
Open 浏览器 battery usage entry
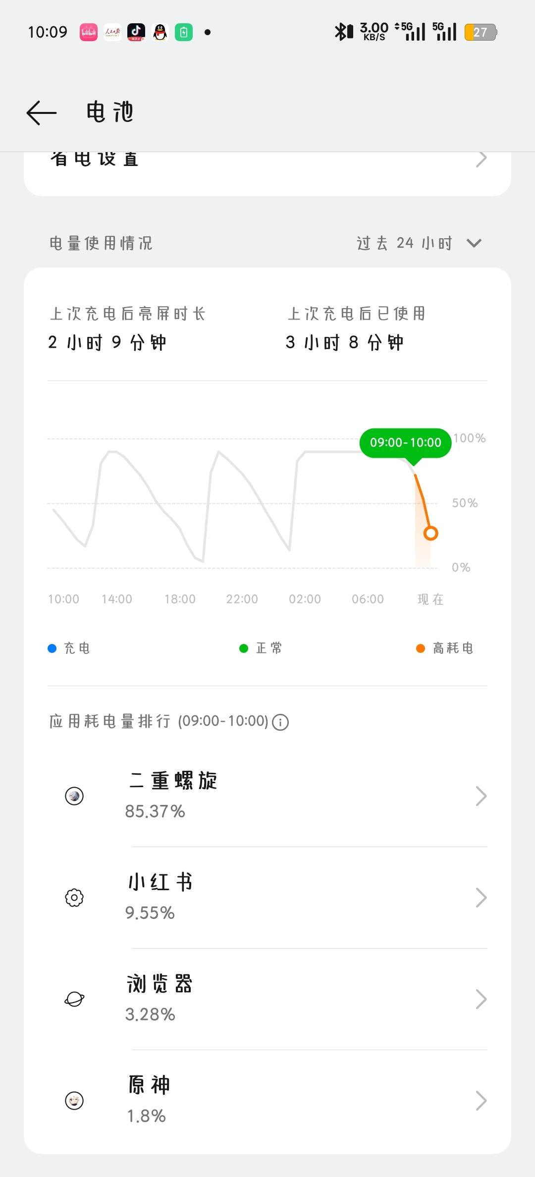(267, 999)
